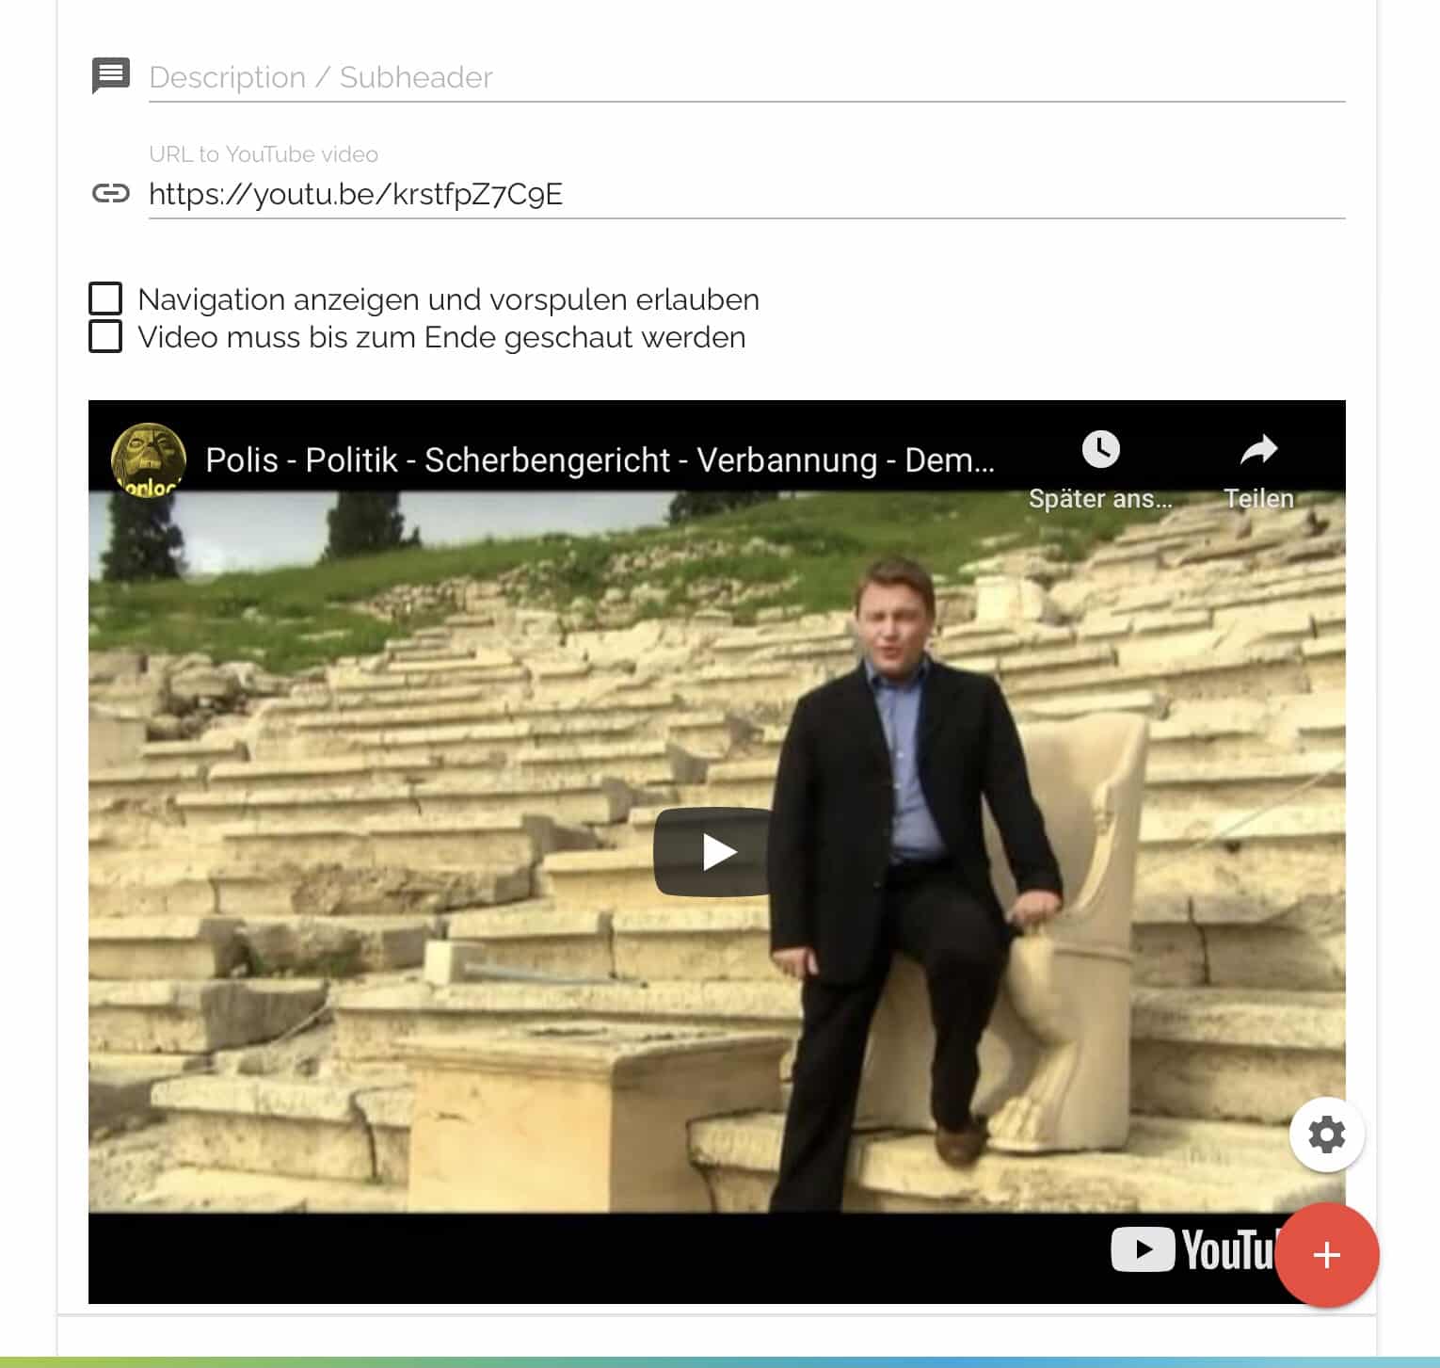Viewport: 1440px width, 1368px height.
Task: Open the gear settings button
Action: point(1326,1135)
